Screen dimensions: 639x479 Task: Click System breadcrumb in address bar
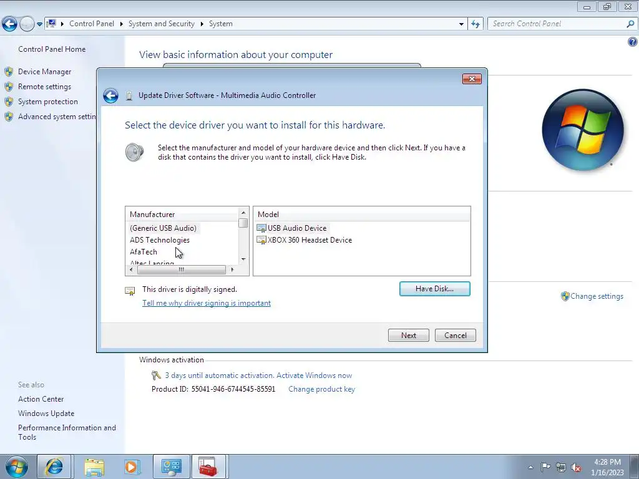pos(221,24)
